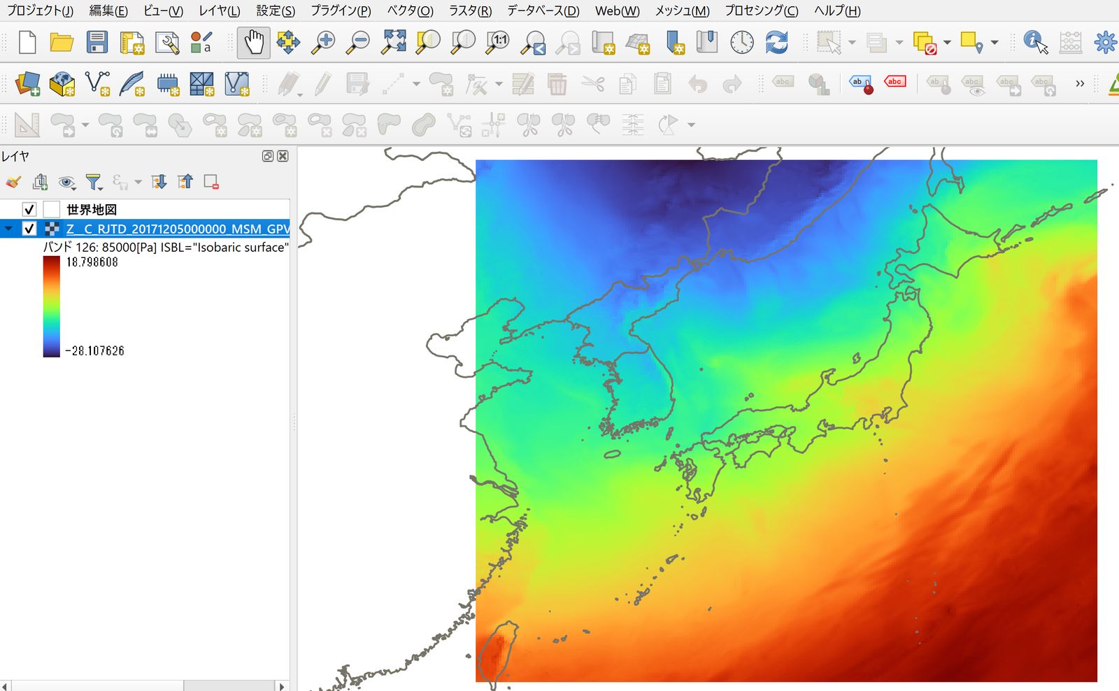Viewport: 1119px width, 691px height.
Task: Click the New GeoPackage Layer icon
Action: [62, 84]
